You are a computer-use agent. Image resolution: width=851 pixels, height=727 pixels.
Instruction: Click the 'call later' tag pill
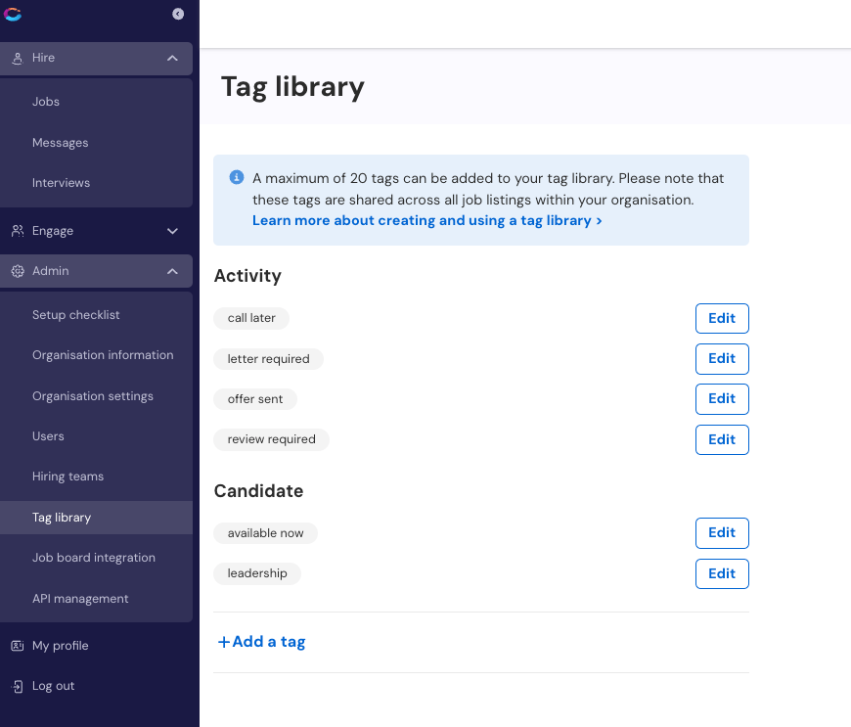pos(251,318)
